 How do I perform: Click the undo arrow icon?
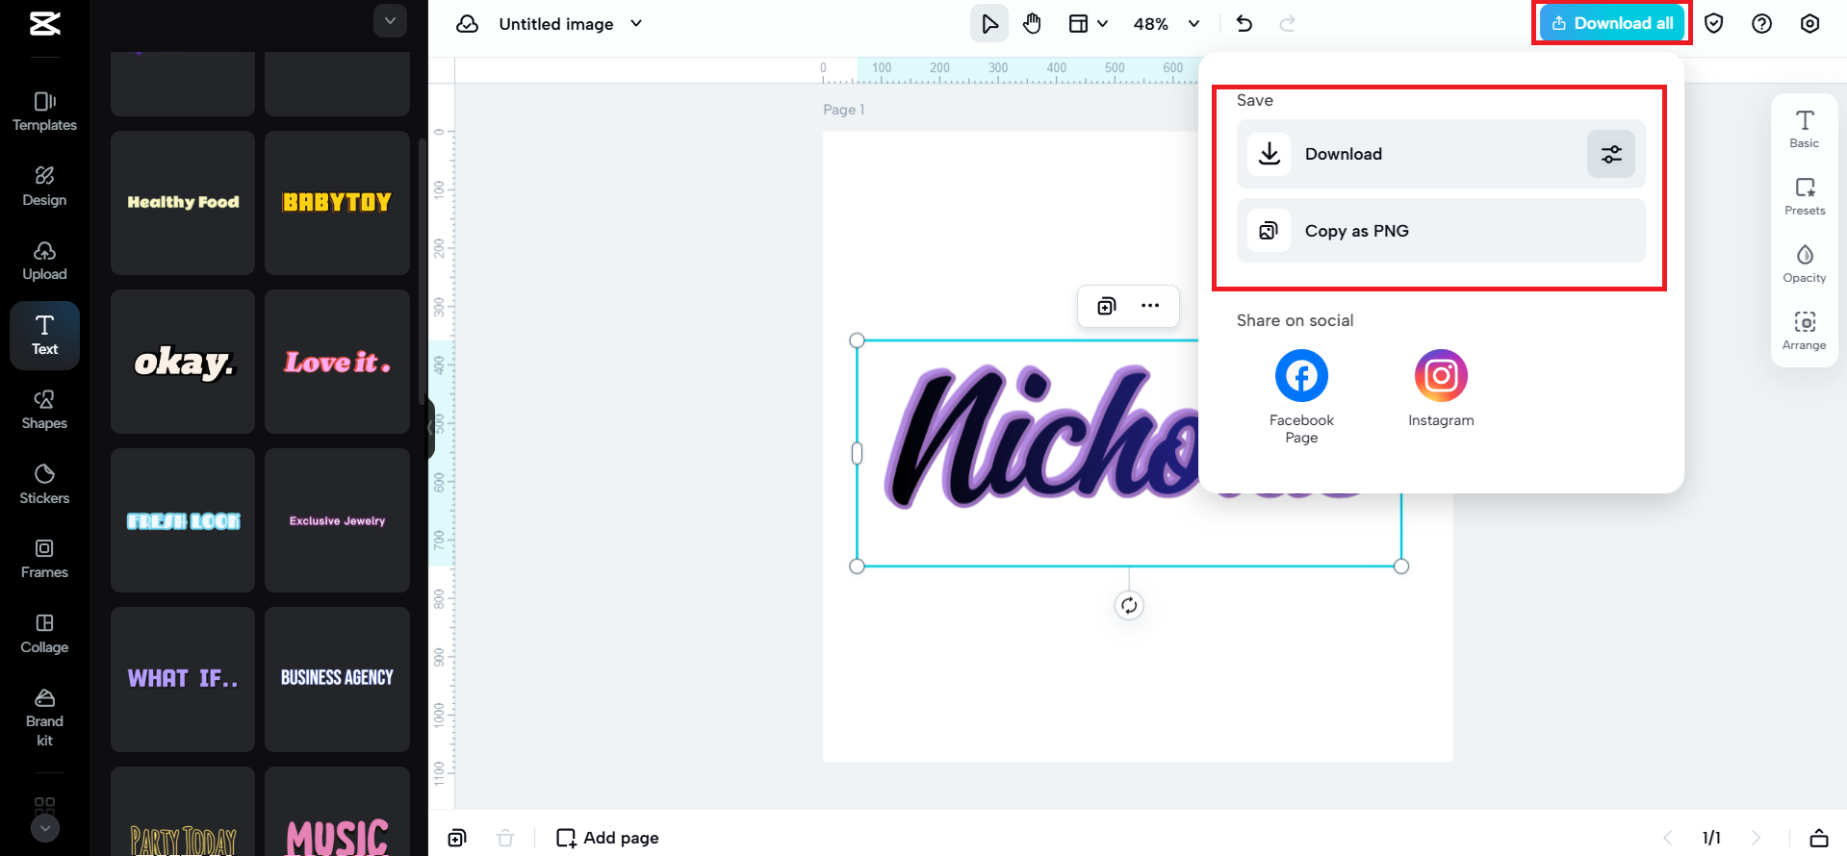1244,24
